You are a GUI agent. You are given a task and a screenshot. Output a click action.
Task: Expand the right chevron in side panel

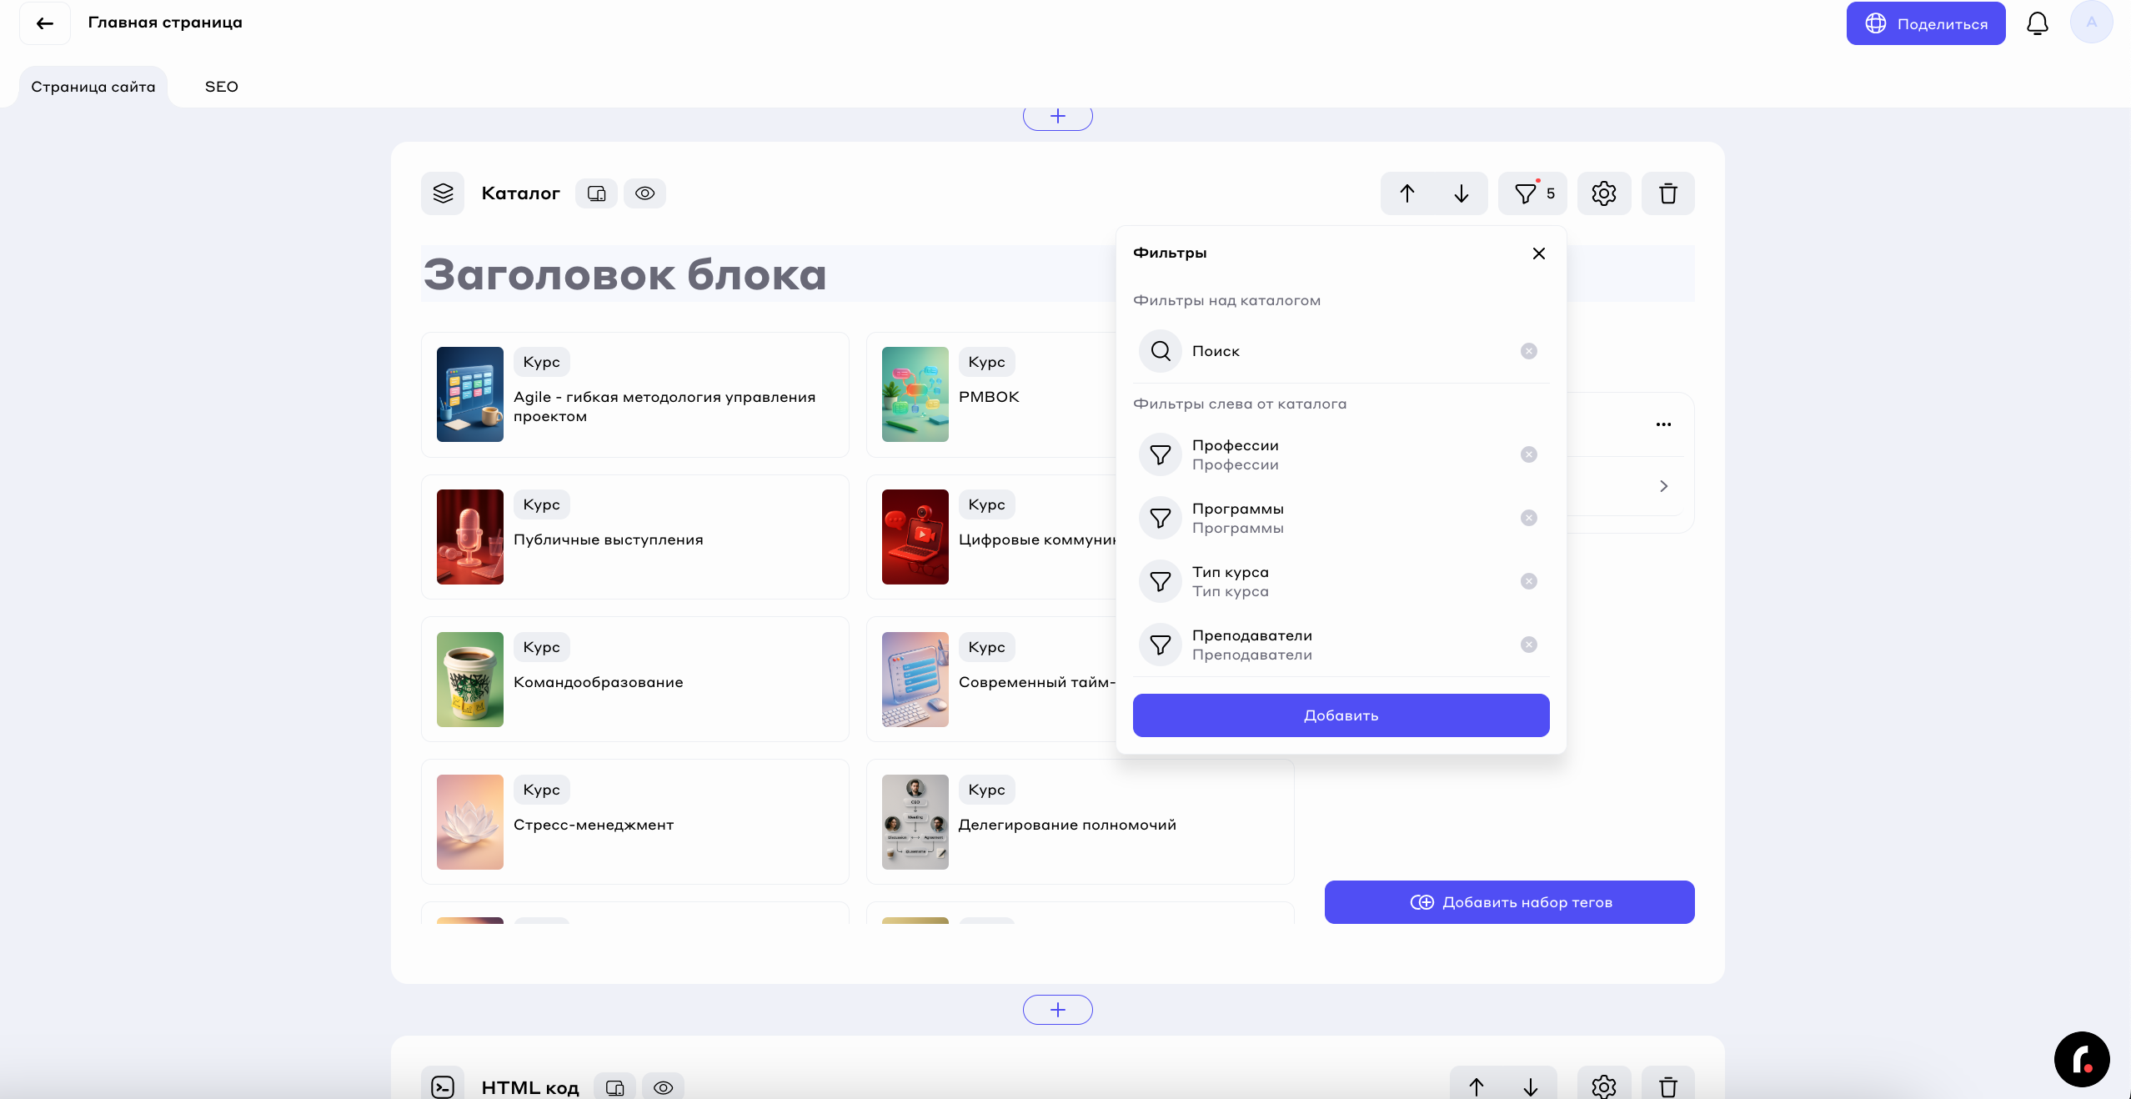pyautogui.click(x=1663, y=486)
